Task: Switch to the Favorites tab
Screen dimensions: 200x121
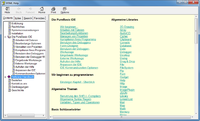Action: [x=39, y=18]
